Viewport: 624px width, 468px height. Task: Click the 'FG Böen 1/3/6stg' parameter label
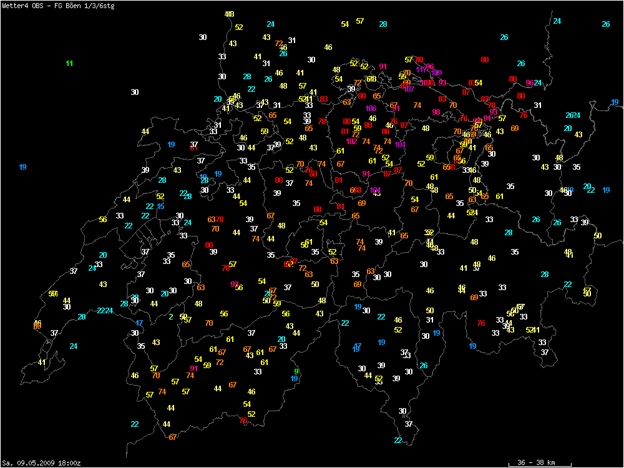[85, 6]
